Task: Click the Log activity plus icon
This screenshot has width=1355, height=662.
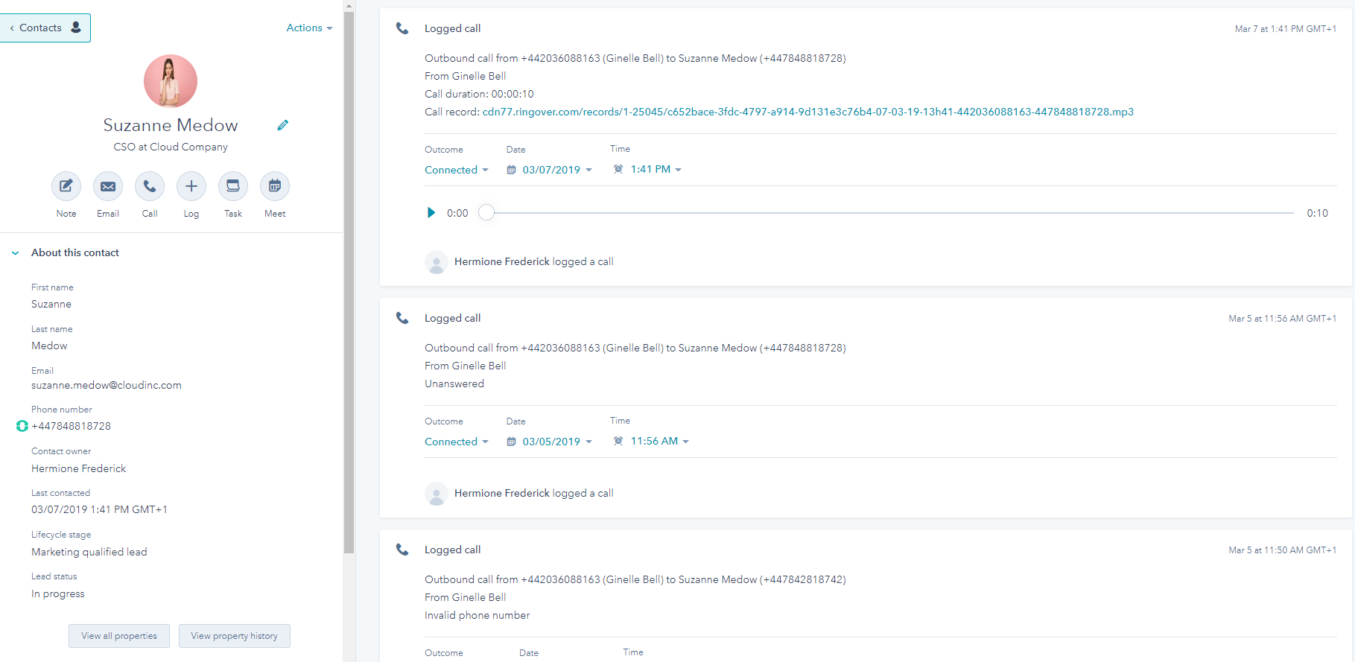Action: point(191,186)
